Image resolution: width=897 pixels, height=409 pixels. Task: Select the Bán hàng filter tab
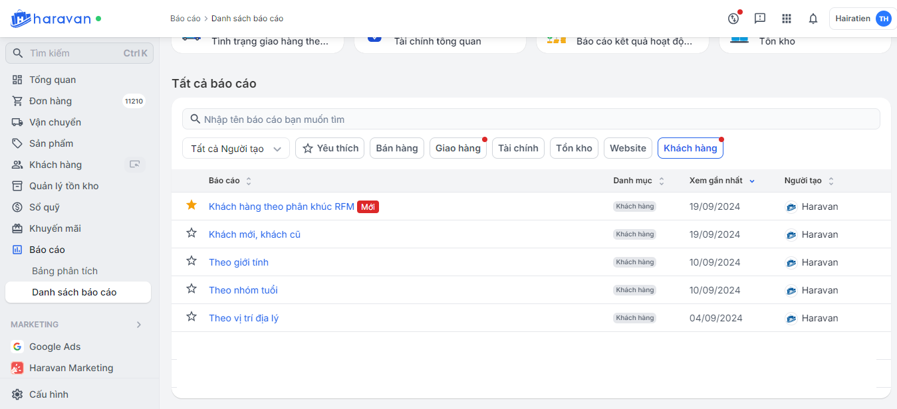click(397, 148)
